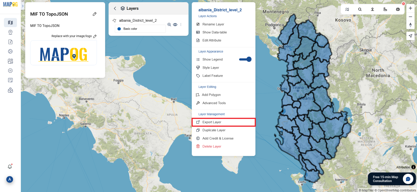
Task: Zoom to albania_District_level_2 layer extent
Action: pos(169,24)
